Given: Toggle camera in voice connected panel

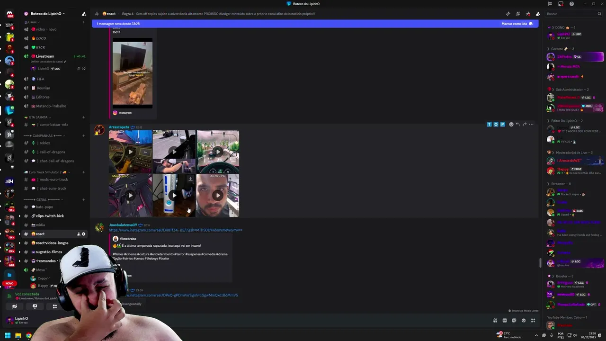Looking at the screenshot, I should click(x=15, y=306).
